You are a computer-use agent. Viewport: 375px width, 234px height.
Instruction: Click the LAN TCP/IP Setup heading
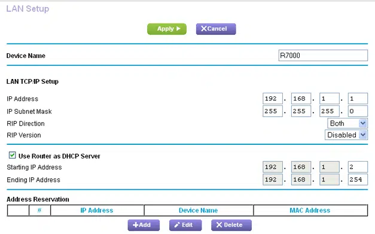[32, 81]
